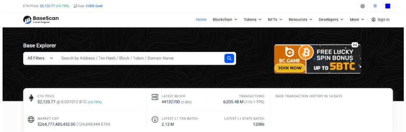
Task: Click the ETH price $2,120.77 in stats card
Action: (46, 102)
